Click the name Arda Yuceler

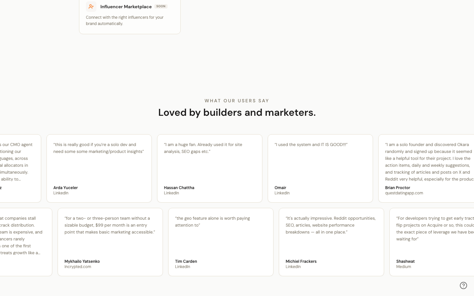point(66,188)
